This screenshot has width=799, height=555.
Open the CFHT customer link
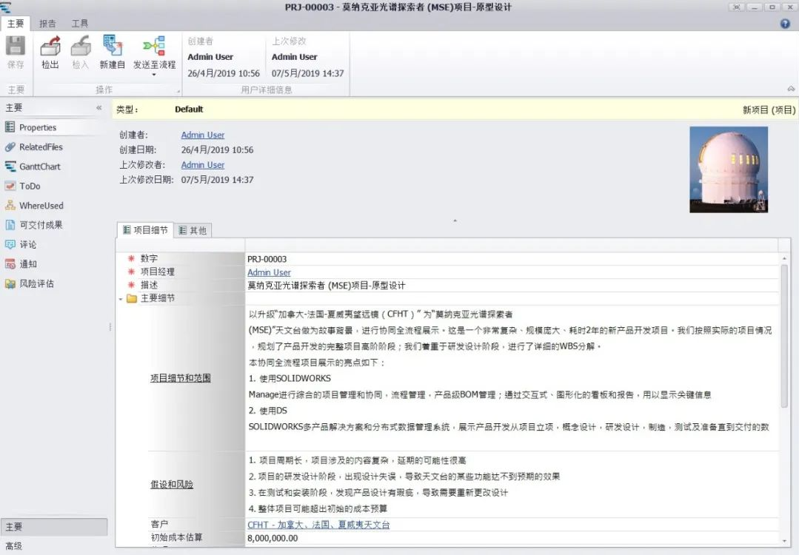(318, 525)
